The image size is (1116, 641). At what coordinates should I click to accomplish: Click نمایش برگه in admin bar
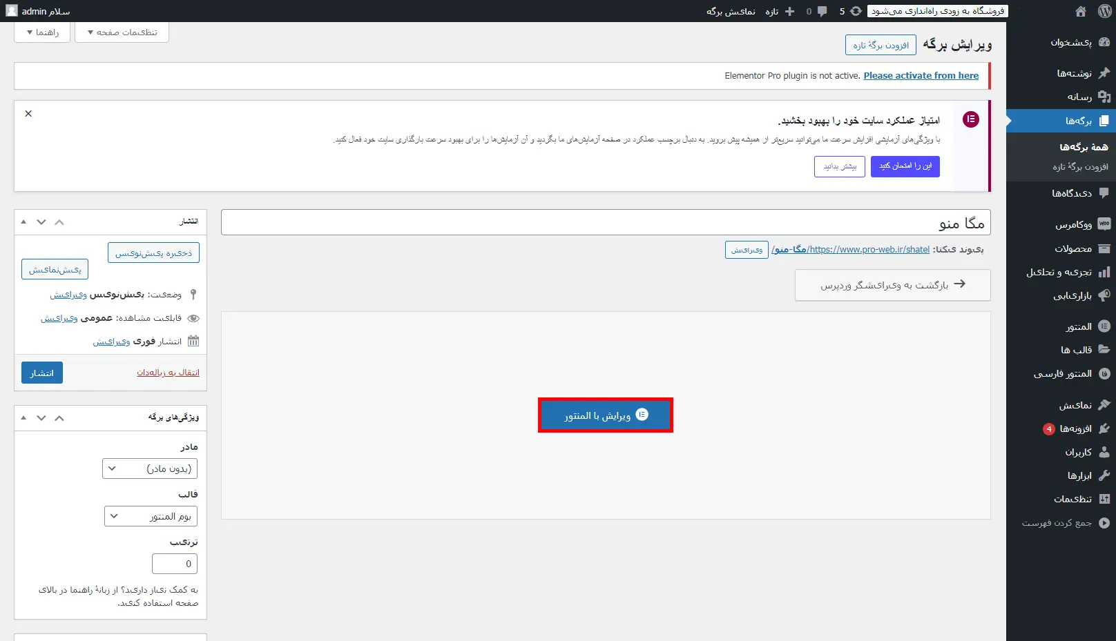(x=731, y=11)
